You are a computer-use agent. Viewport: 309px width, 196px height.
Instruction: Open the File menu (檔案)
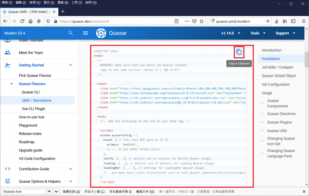(x=7, y=2)
